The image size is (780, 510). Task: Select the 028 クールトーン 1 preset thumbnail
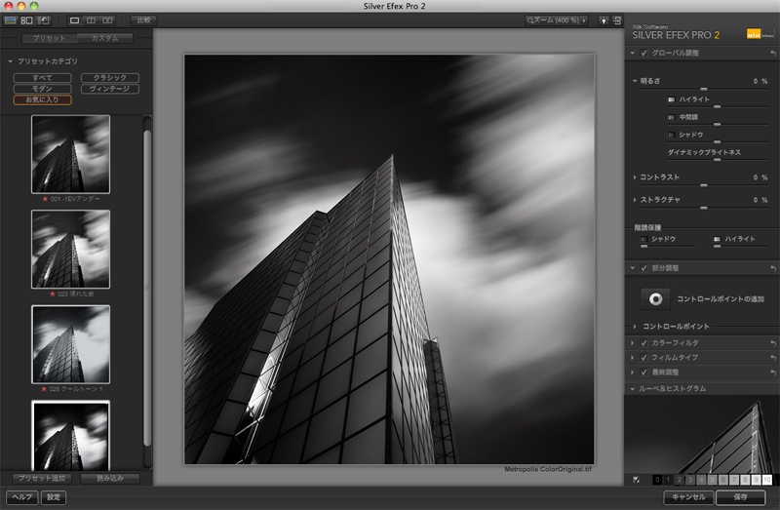(x=70, y=344)
